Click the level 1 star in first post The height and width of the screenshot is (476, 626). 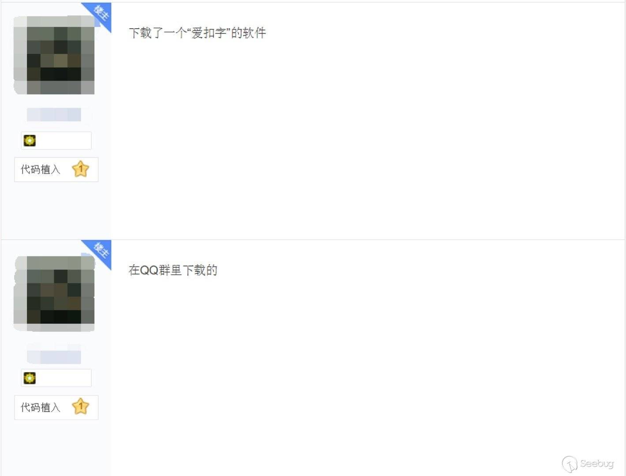point(81,169)
